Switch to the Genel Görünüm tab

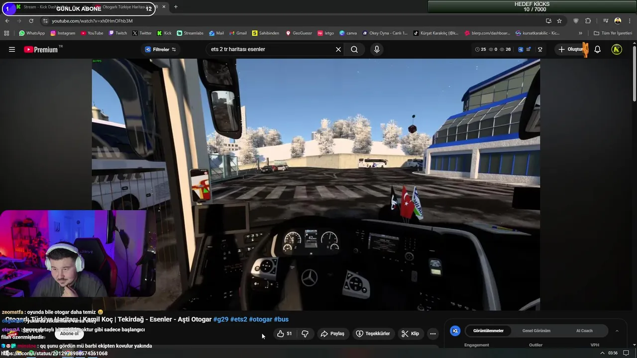(x=536, y=331)
